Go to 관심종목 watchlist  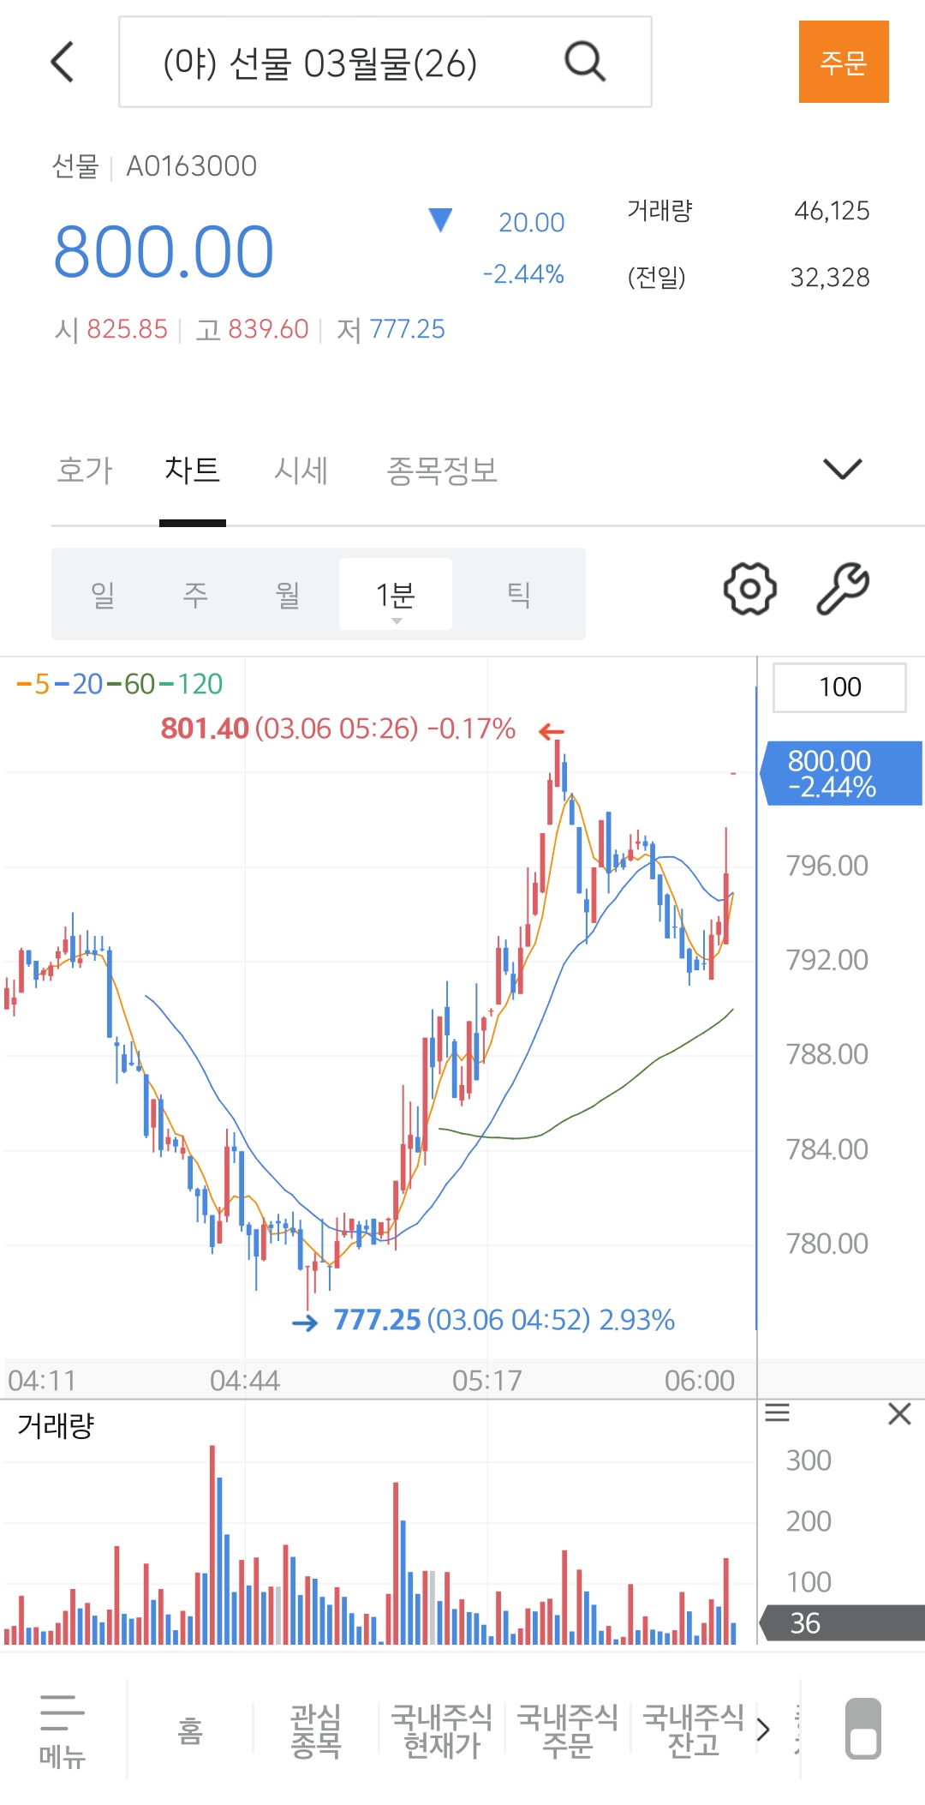316,1730
